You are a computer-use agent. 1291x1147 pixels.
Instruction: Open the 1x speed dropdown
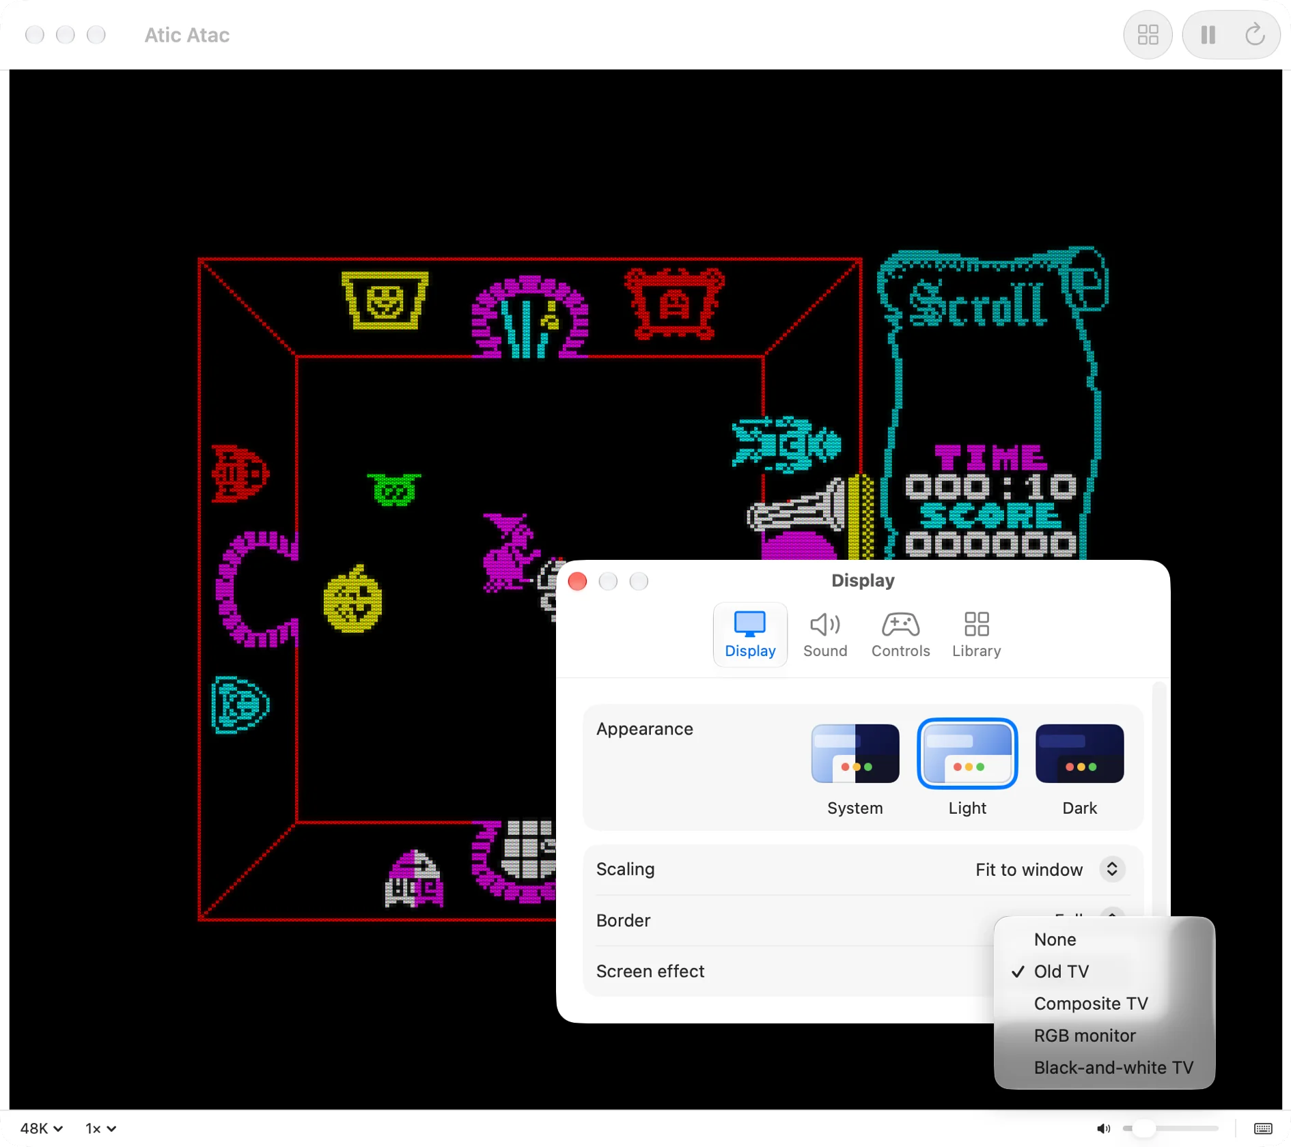tap(100, 1129)
